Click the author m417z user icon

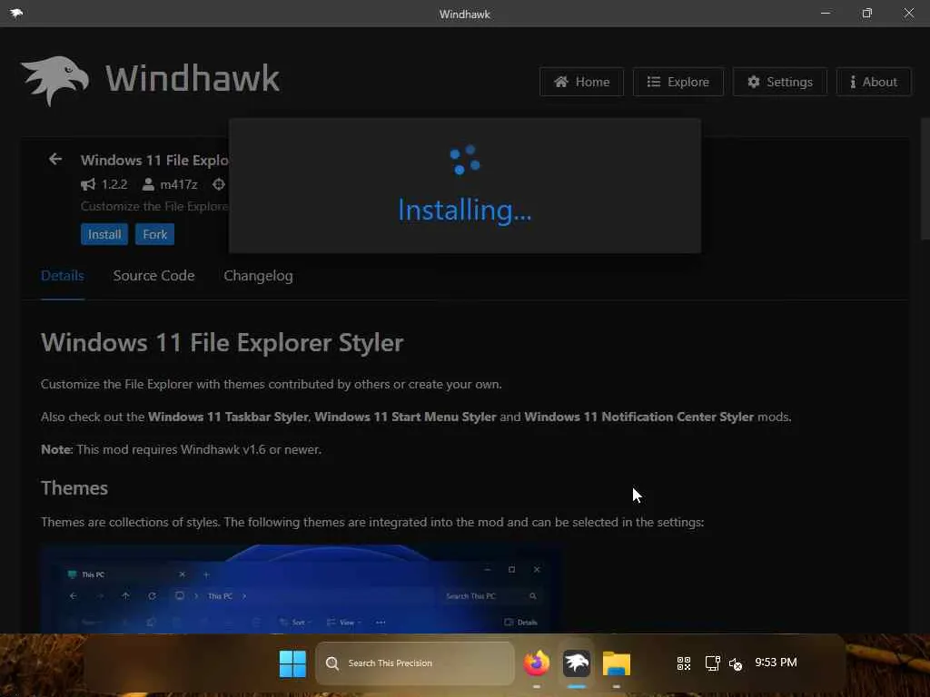pyautogui.click(x=148, y=184)
